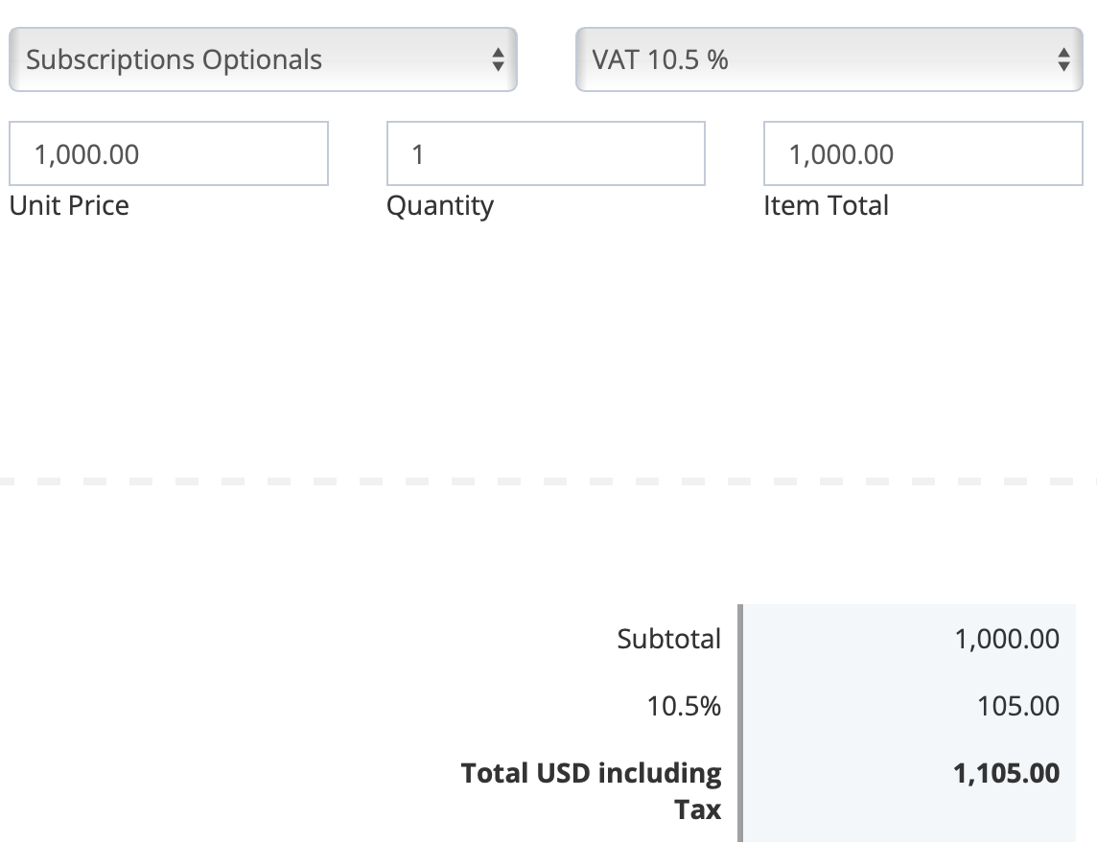Click the Subtotal label in the summary
This screenshot has width=1097, height=844.
click(668, 639)
